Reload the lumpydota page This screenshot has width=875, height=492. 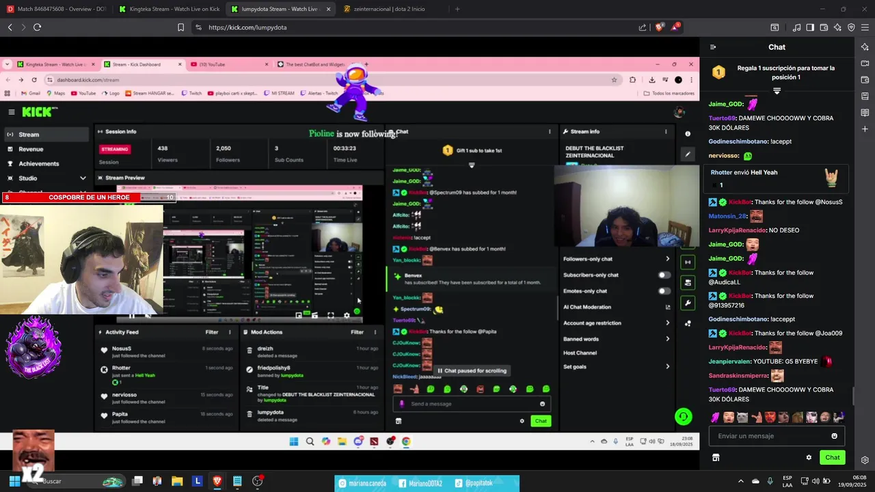(37, 27)
